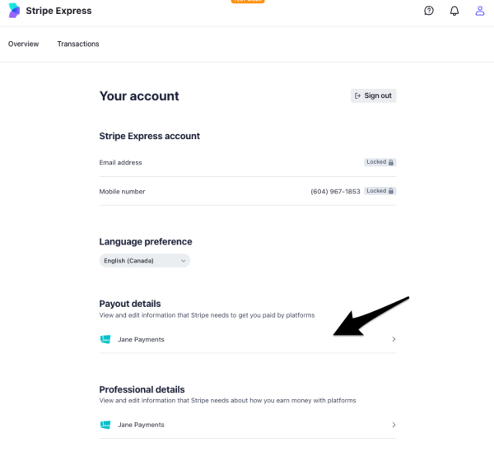The image size is (494, 456).
Task: Click the Locked badge beside Email address
Action: (380, 162)
